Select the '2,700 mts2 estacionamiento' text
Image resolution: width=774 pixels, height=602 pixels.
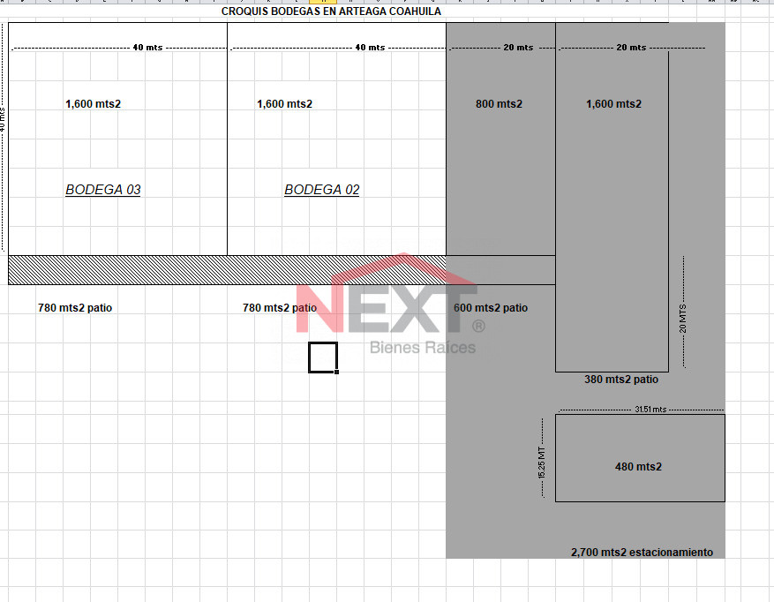coord(642,553)
